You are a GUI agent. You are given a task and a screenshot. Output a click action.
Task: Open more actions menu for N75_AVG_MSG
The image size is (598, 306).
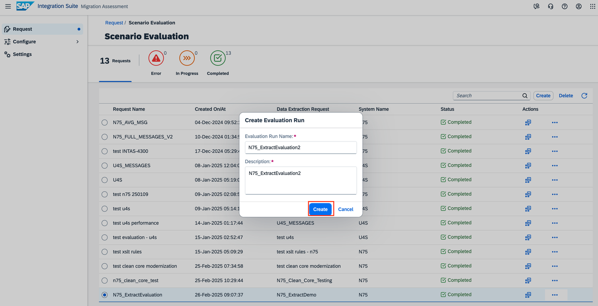click(555, 122)
